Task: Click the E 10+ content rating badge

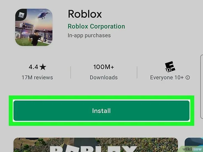Action: [170, 67]
